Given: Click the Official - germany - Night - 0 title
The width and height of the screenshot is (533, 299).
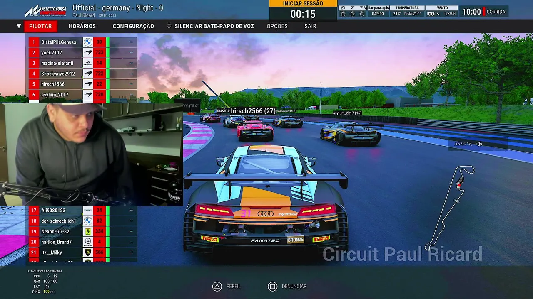Looking at the screenshot, I should tap(118, 8).
